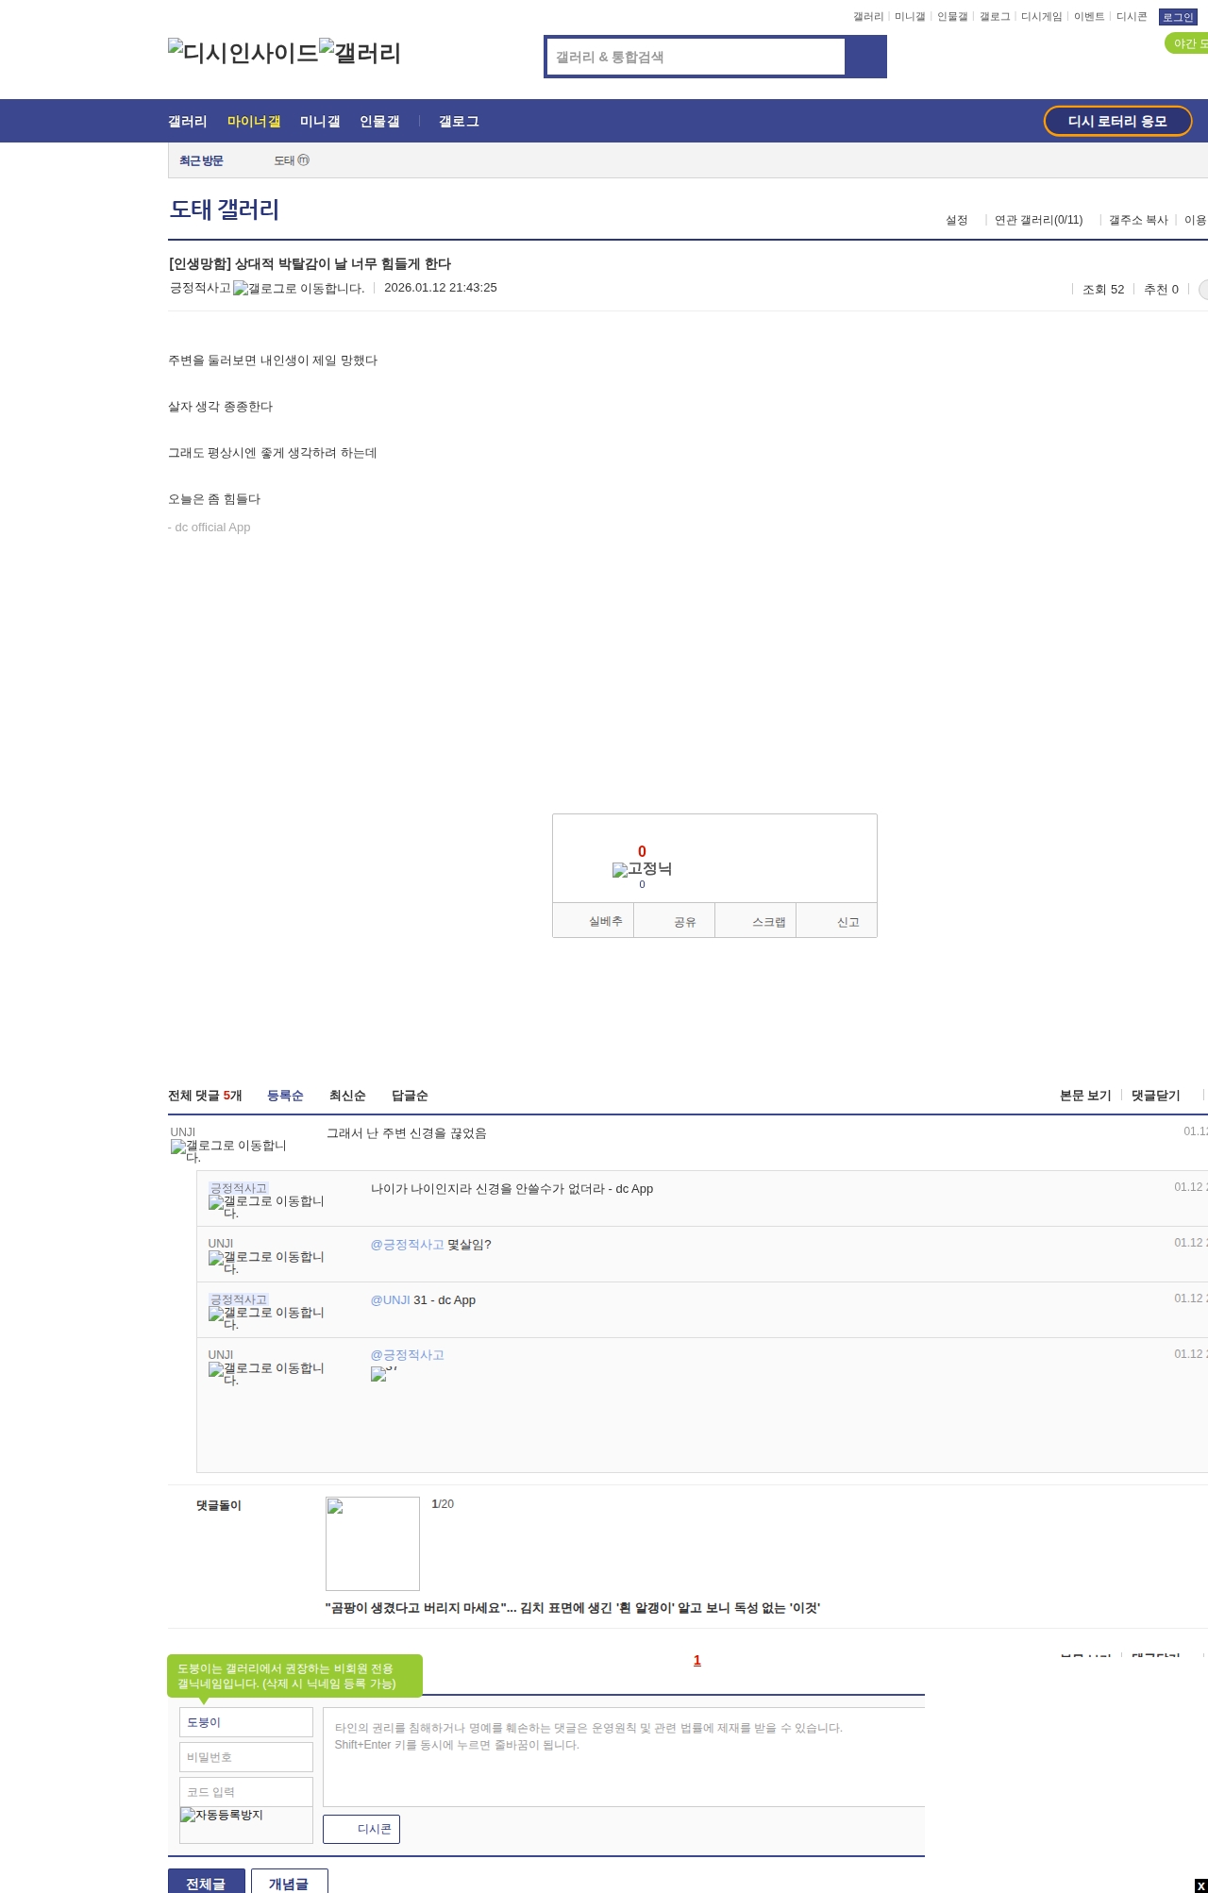Open the gallog icon beside the post author
The height and width of the screenshot is (1893, 1208).
[x=299, y=289]
